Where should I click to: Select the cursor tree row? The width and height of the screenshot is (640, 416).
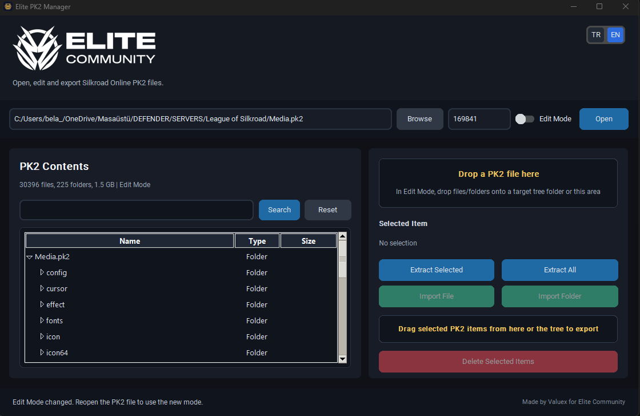click(181, 288)
